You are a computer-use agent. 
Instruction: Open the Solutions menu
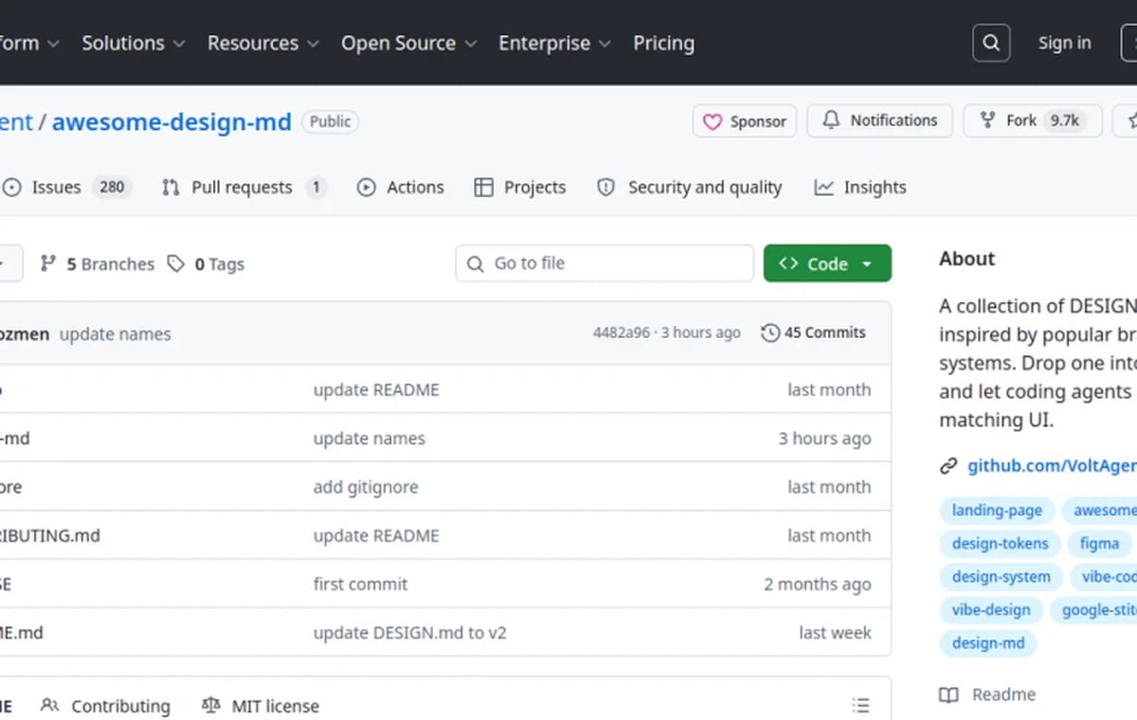(133, 43)
